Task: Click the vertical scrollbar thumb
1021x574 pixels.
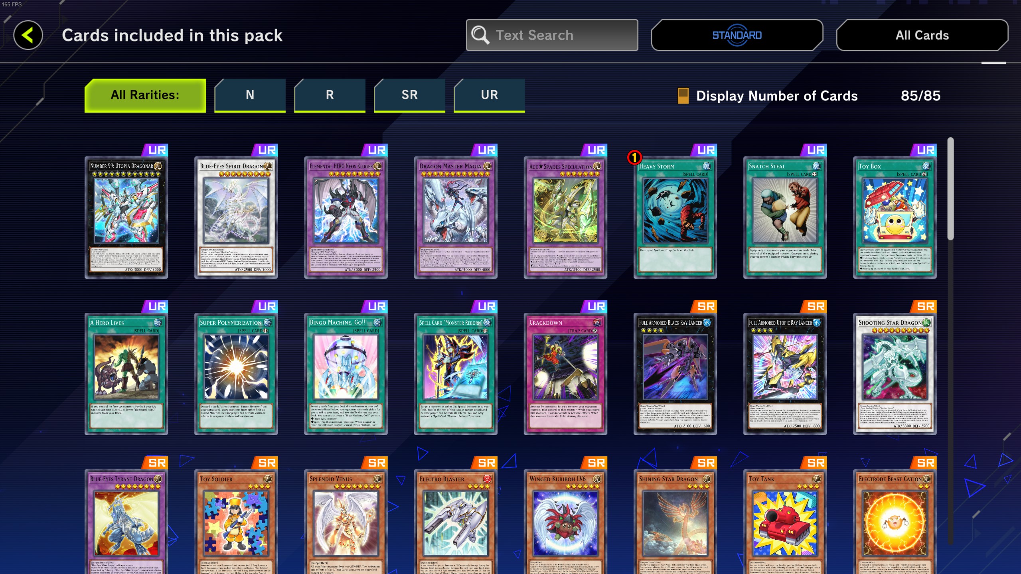Action: click(951, 189)
